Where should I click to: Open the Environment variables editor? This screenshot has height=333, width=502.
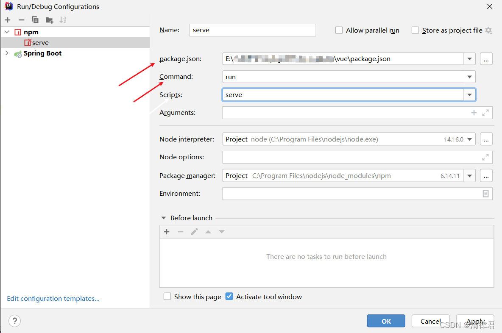coord(485,194)
